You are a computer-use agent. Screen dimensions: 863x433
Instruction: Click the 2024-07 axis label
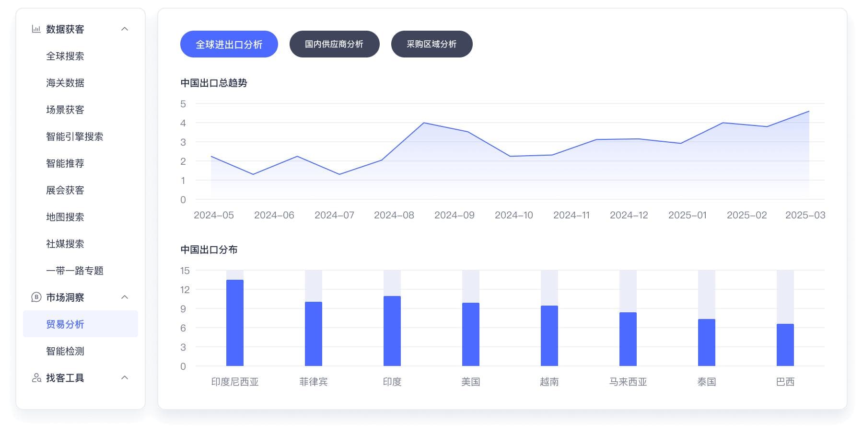click(335, 215)
